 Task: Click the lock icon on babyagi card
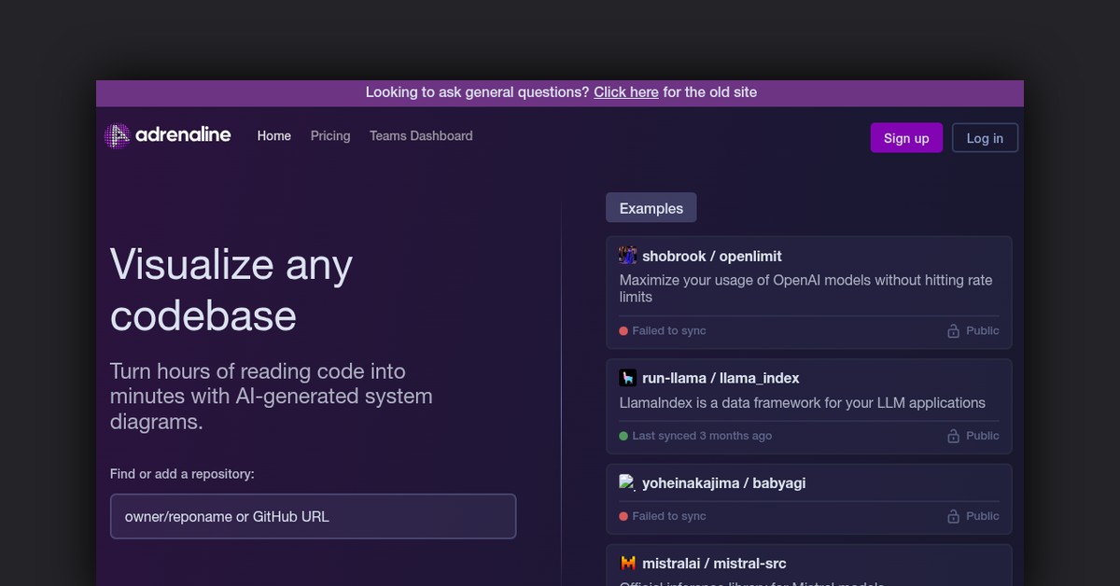pos(953,516)
